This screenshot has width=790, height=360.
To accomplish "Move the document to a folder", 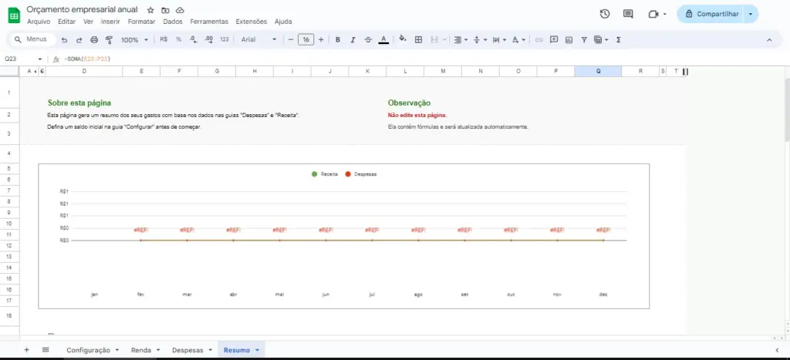I will tap(165, 10).
